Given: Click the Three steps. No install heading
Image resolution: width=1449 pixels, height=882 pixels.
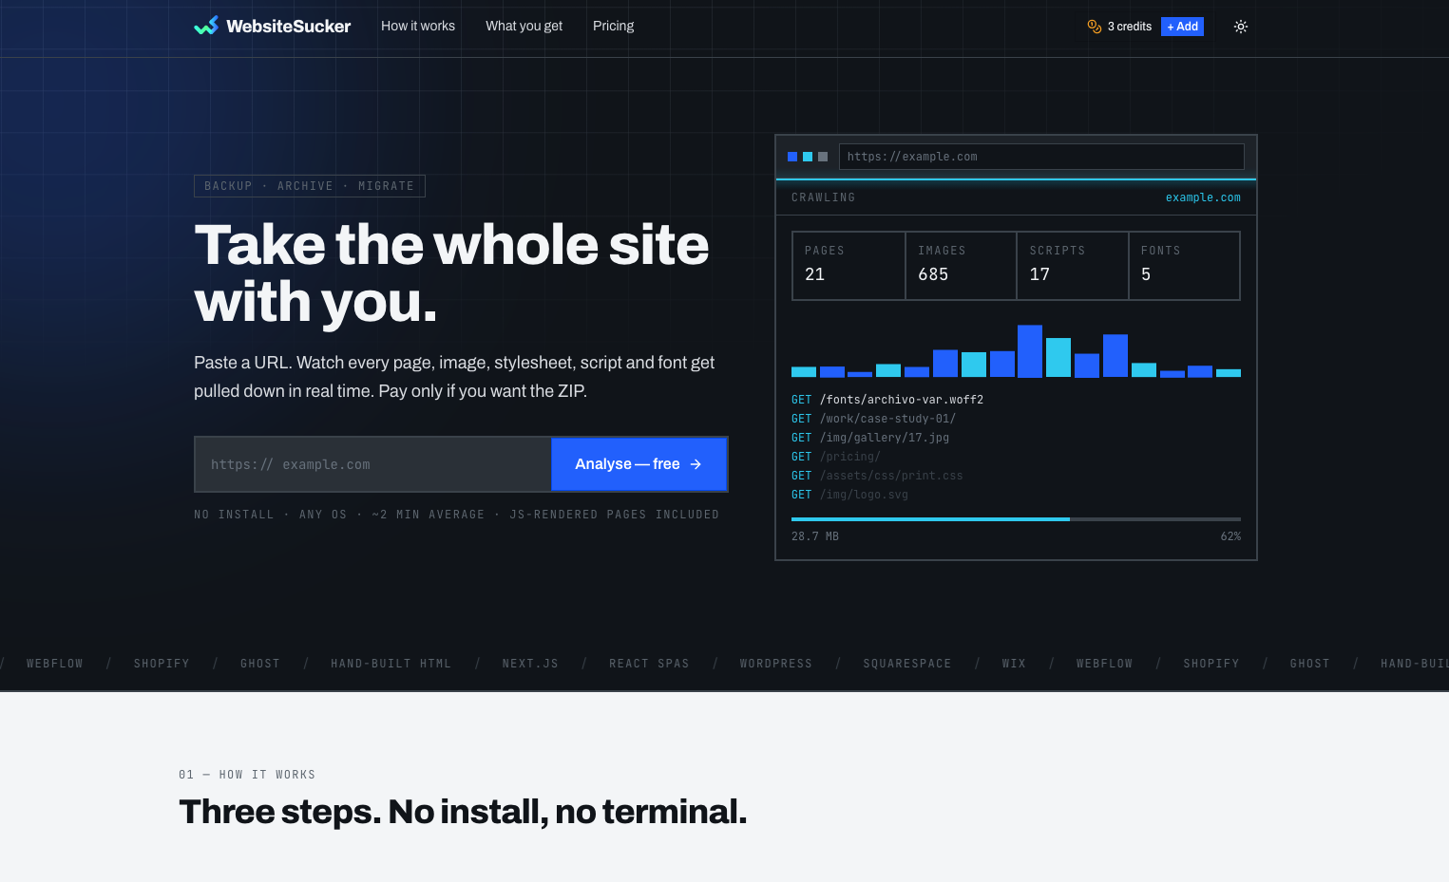Looking at the screenshot, I should pos(463,813).
